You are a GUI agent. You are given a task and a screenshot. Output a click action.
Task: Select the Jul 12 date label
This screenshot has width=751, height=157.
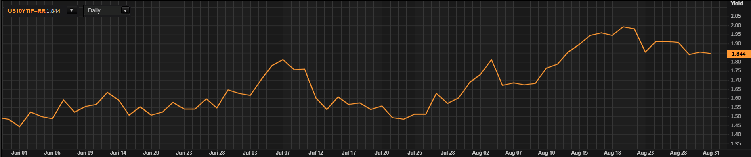tap(316, 153)
